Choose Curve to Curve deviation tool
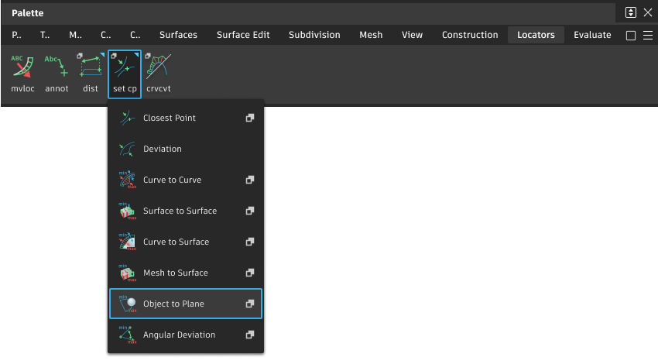 (172, 180)
